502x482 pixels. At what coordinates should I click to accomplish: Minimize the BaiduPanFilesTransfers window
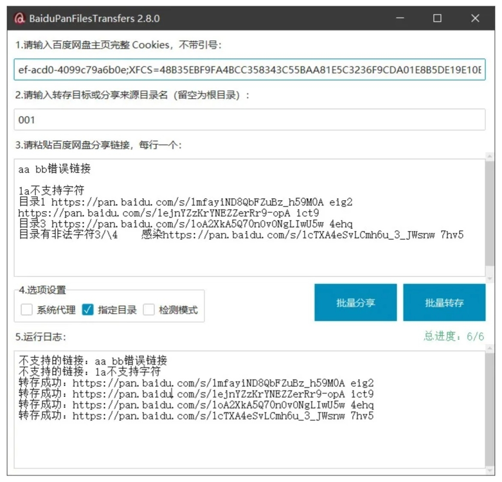coord(400,18)
